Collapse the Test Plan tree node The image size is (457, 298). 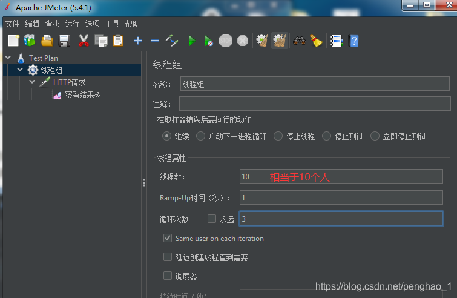point(8,58)
